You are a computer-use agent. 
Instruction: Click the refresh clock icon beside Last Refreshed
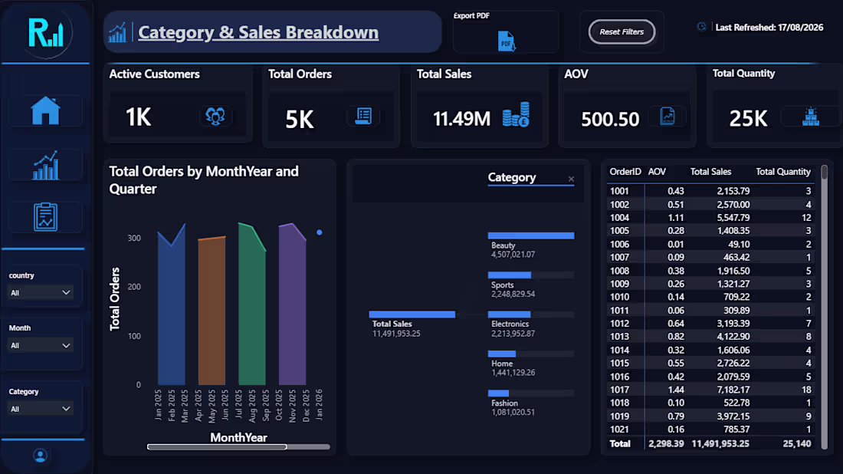tap(701, 27)
